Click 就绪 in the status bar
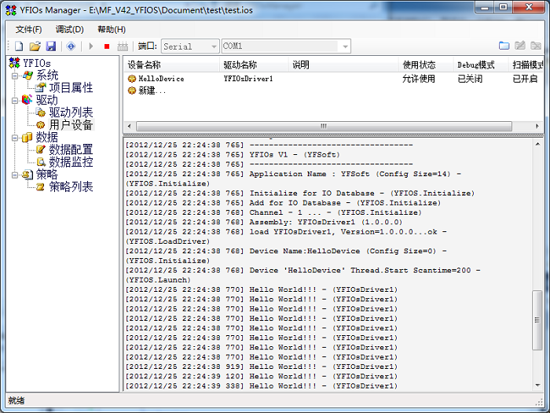This screenshot has height=413, width=550. click(x=16, y=400)
